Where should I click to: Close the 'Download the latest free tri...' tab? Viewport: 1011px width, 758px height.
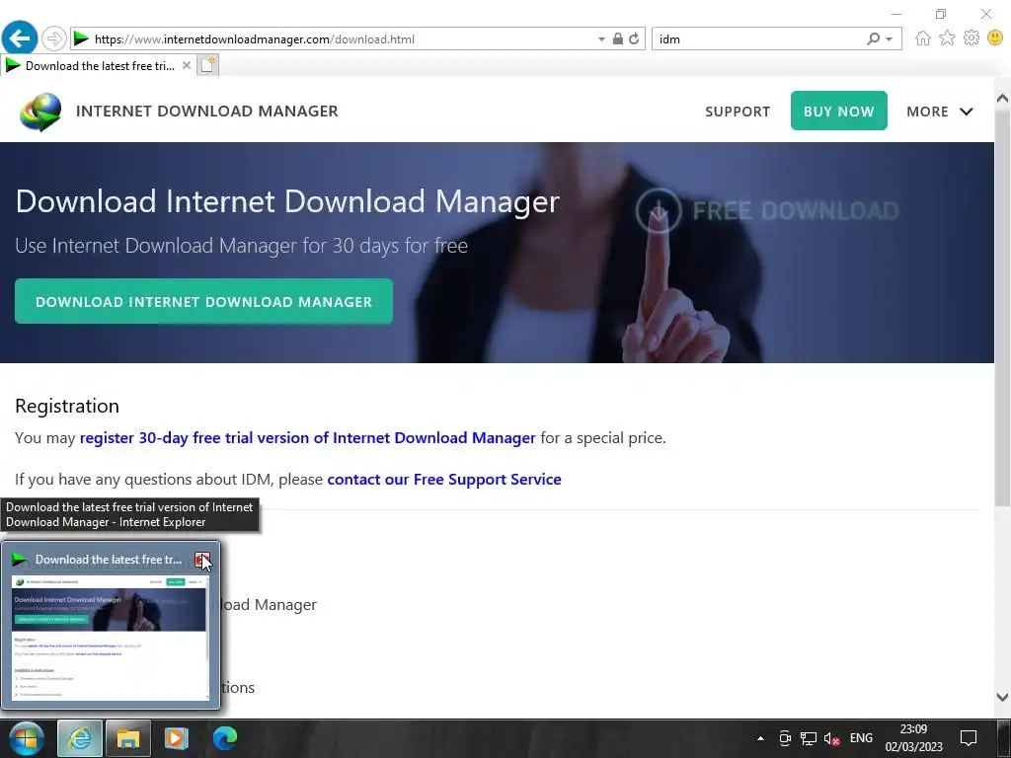[x=187, y=65]
